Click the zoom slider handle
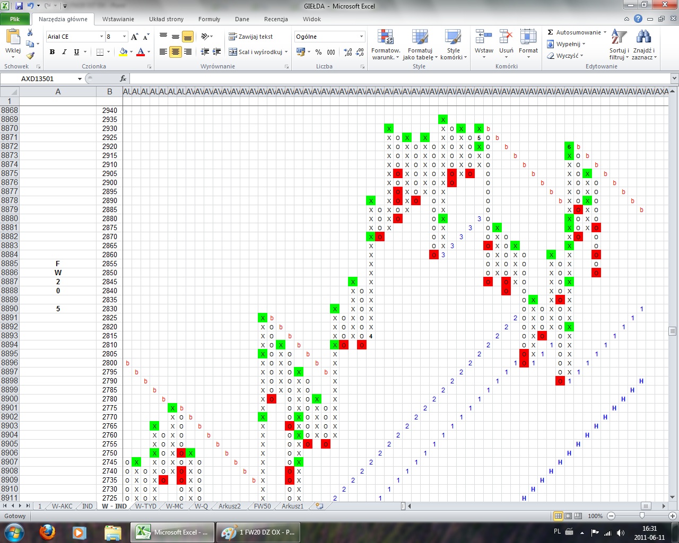The width and height of the screenshot is (679, 543). (642, 516)
